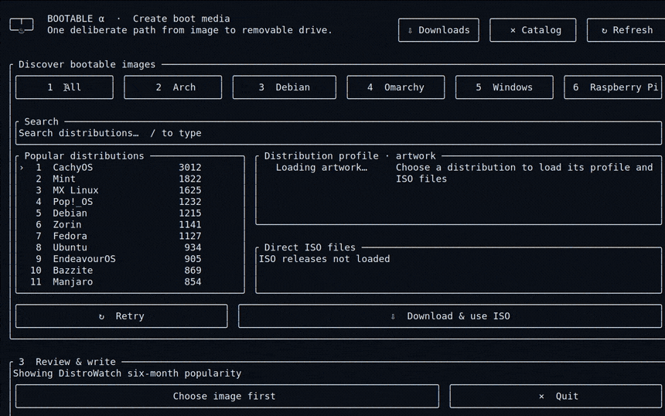
Task: Select Fedora in the distribution list
Action: (x=130, y=236)
